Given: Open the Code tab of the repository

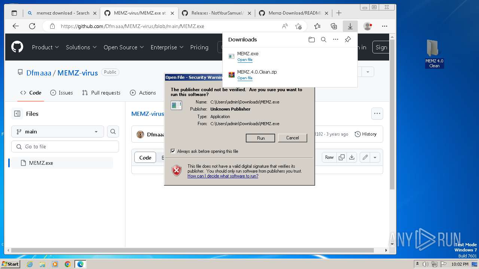Looking at the screenshot, I should tap(31, 93).
